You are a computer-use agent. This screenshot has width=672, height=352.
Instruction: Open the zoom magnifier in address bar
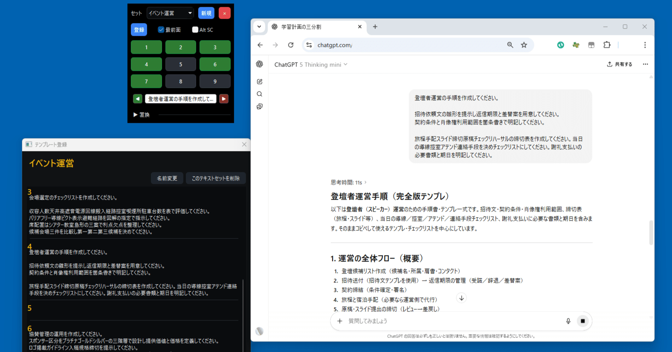pyautogui.click(x=510, y=45)
